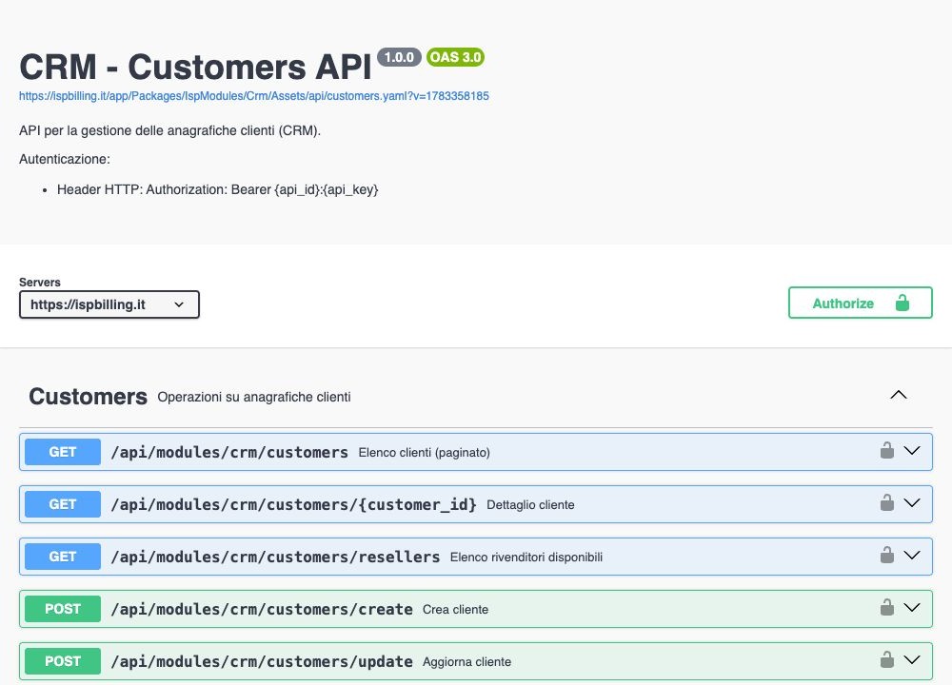Click the Authorize button

(x=861, y=303)
